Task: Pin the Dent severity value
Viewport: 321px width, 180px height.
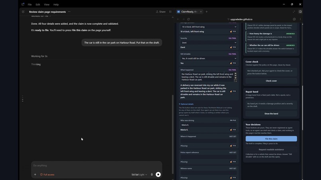Action: [233, 47]
